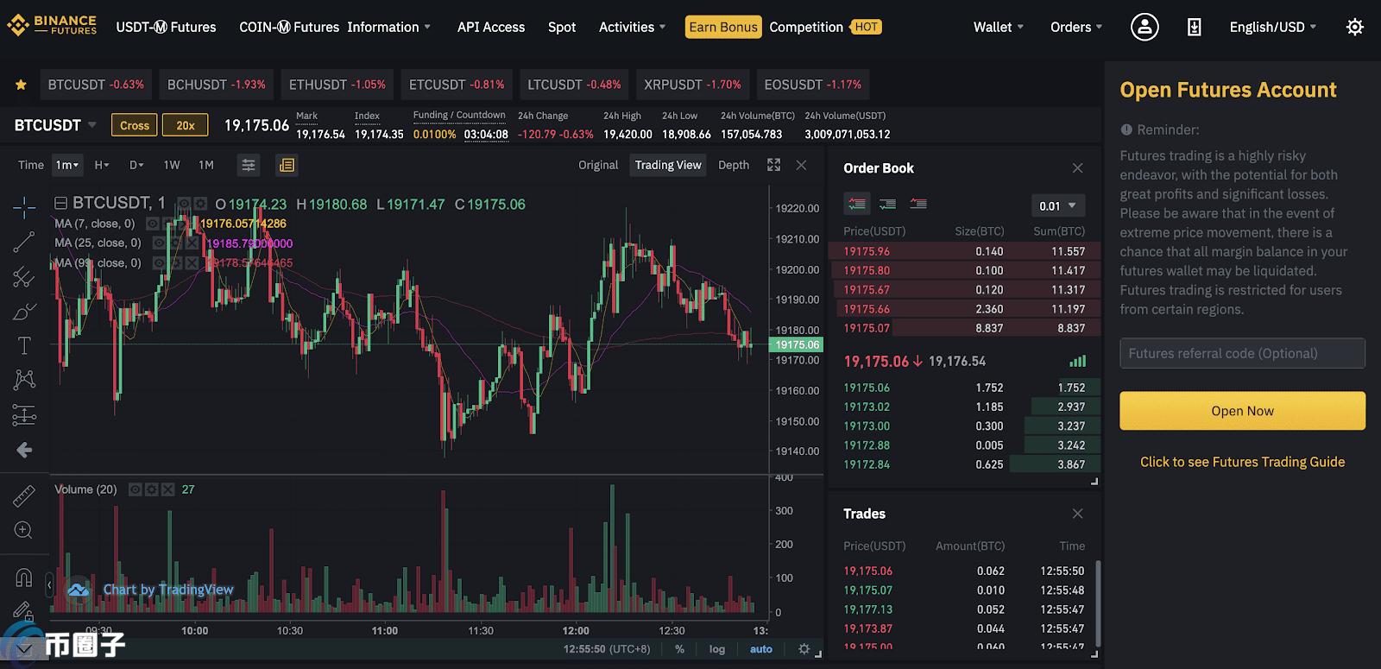This screenshot has height=669, width=1381.
Task: Click the download app icon
Action: pyautogui.click(x=1195, y=27)
